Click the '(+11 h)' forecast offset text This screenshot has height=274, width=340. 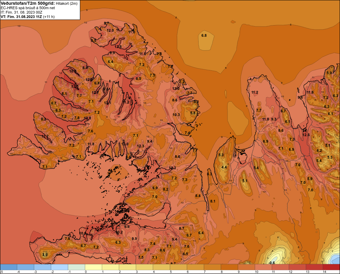(x=49, y=17)
